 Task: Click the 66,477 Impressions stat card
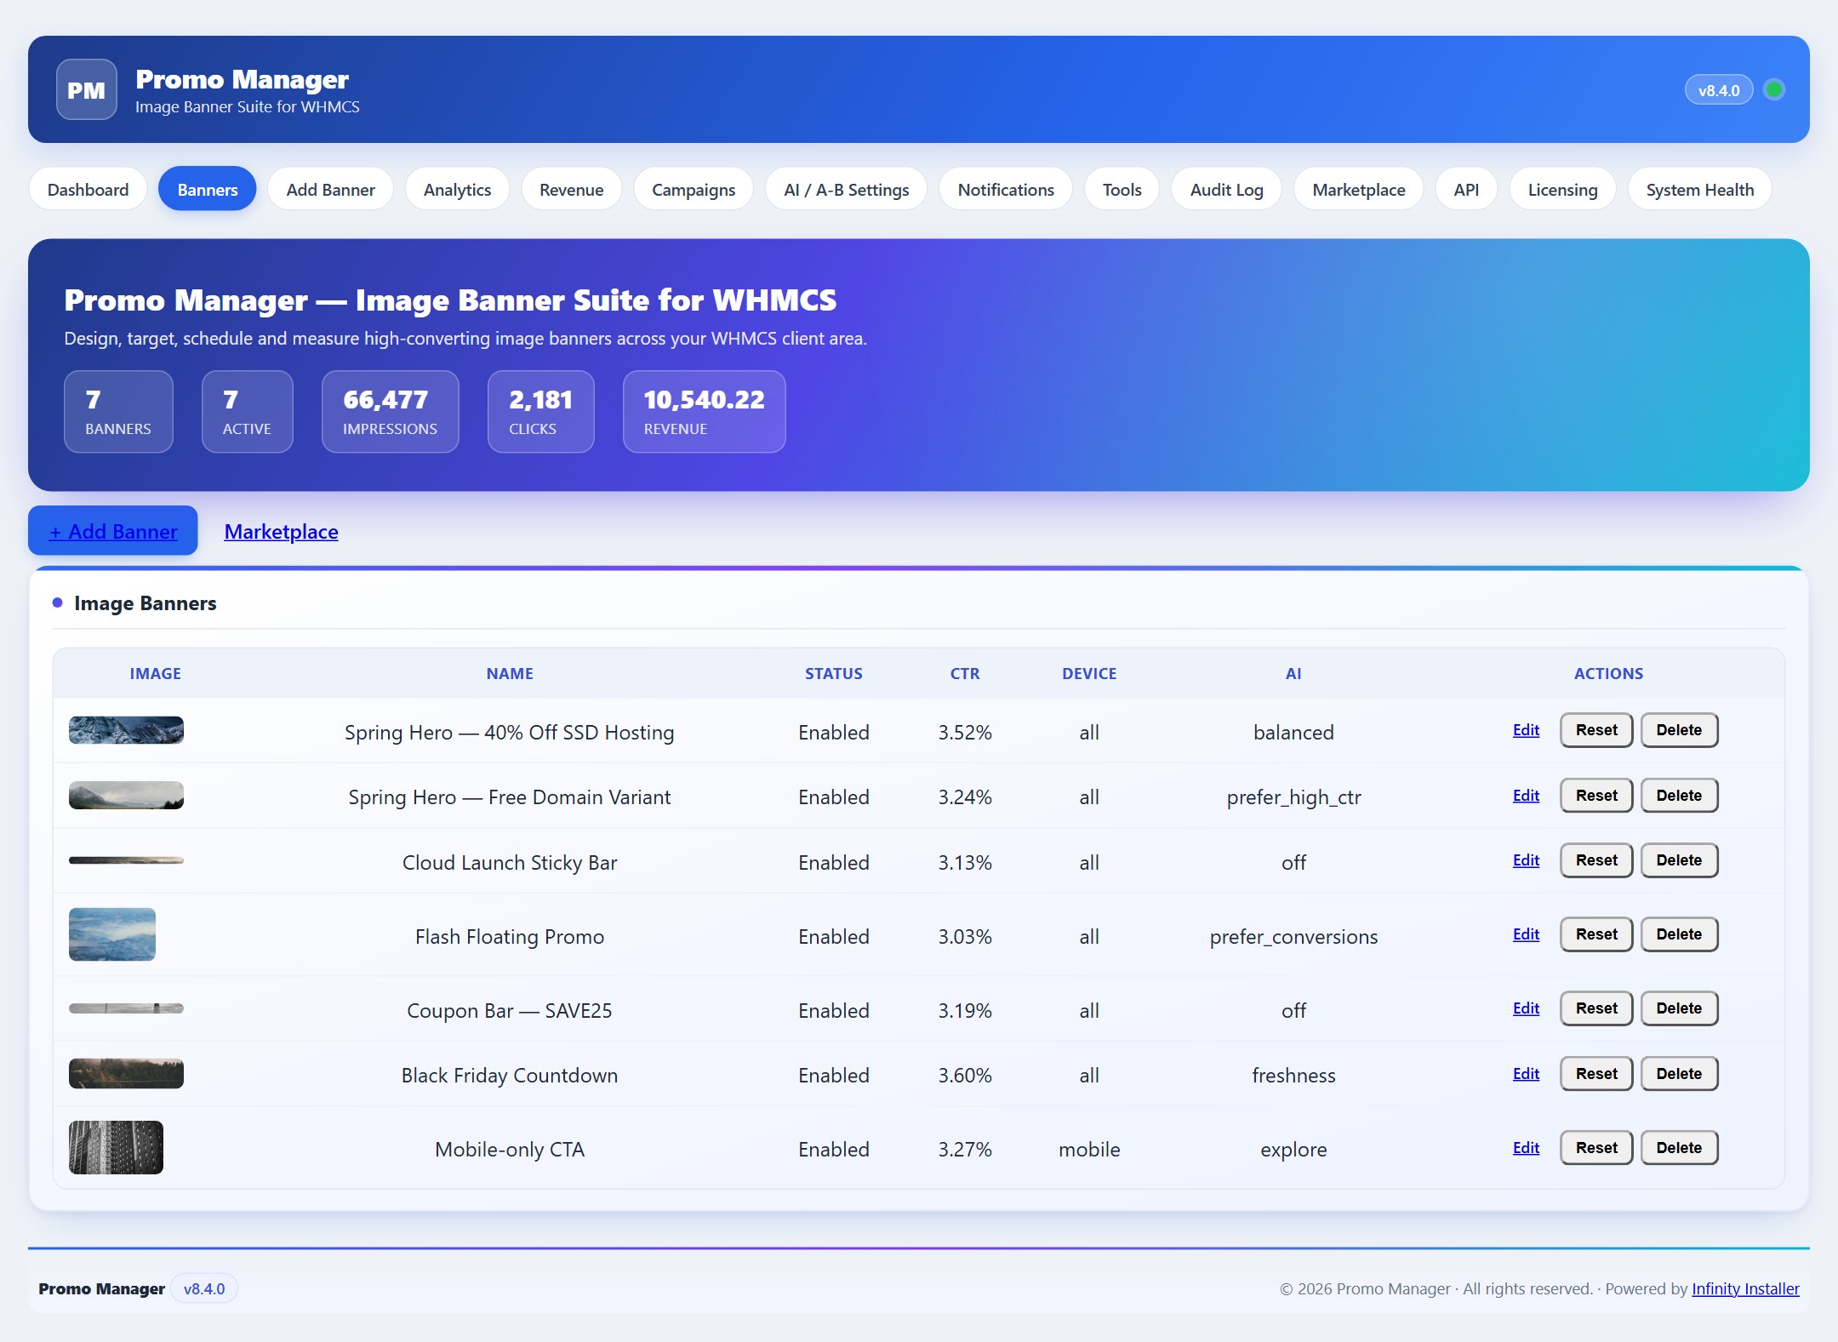click(x=390, y=411)
